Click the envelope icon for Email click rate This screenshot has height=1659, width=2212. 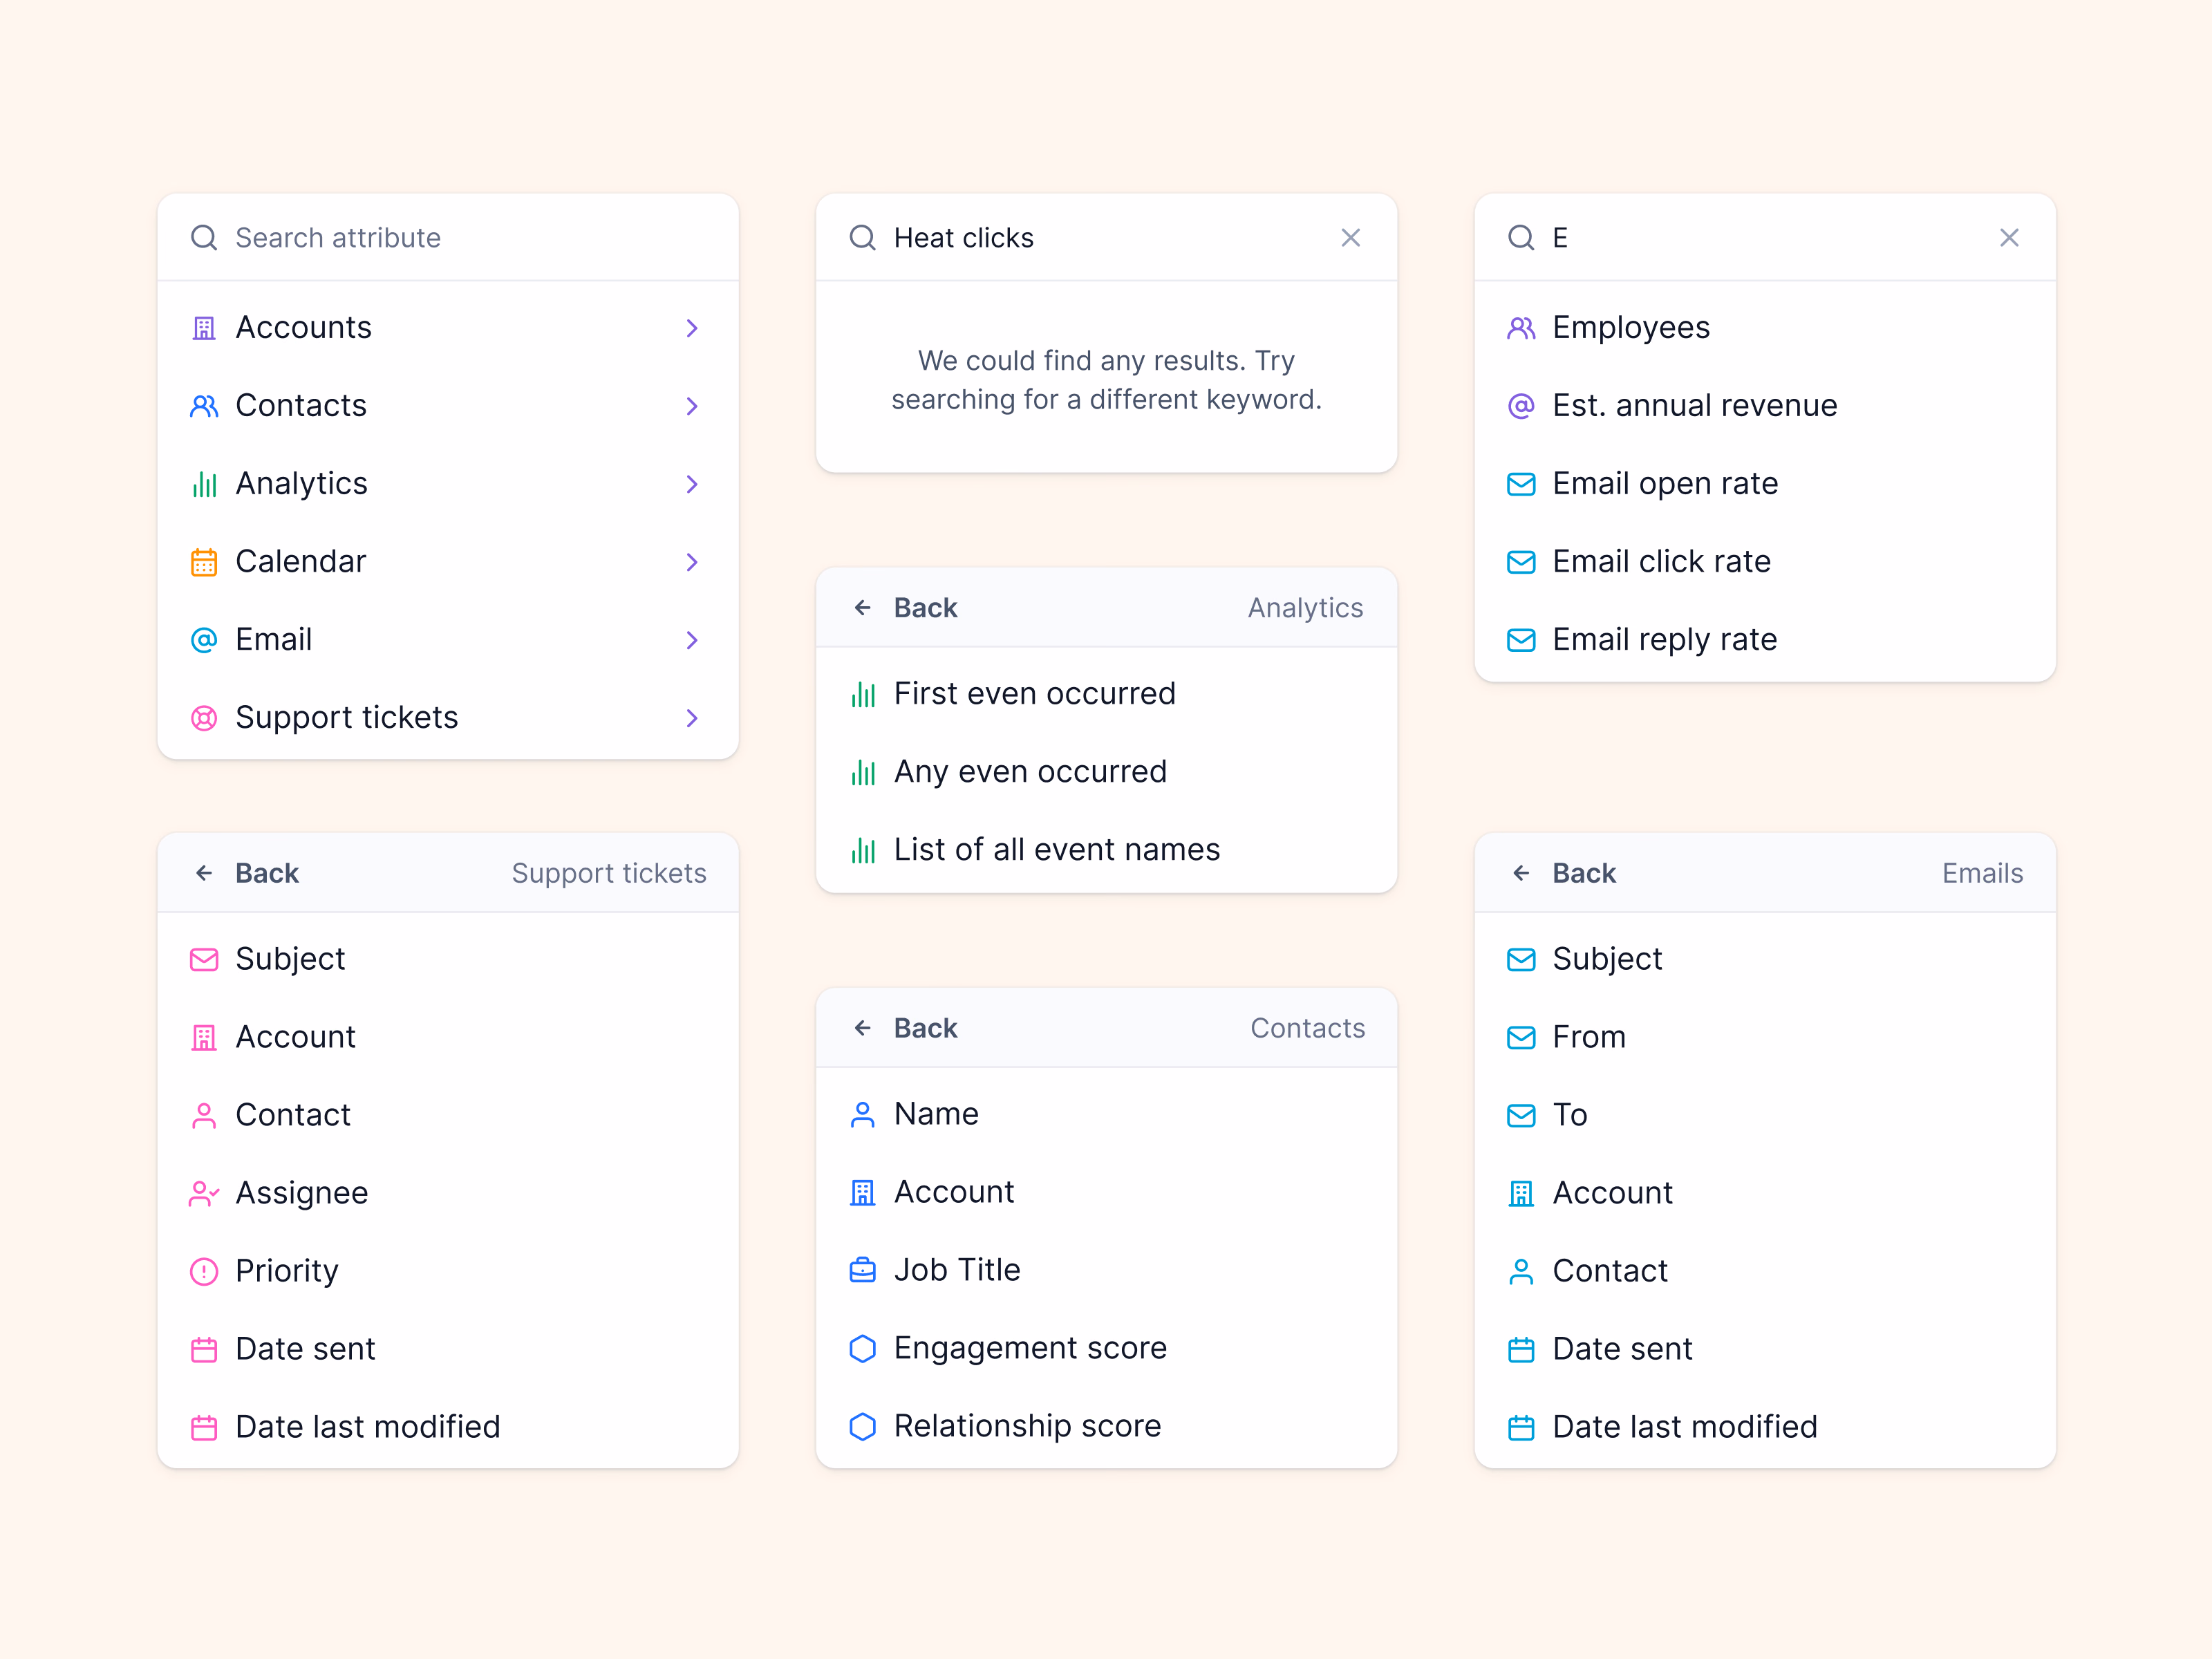(x=1521, y=562)
